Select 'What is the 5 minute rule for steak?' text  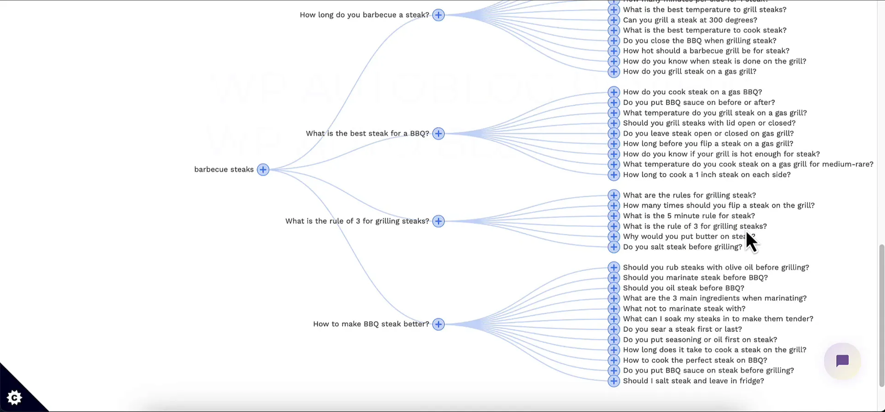[x=689, y=216]
